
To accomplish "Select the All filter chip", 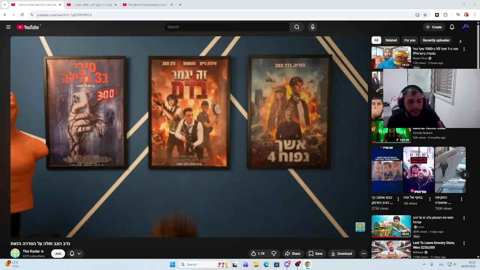I will (376, 40).
